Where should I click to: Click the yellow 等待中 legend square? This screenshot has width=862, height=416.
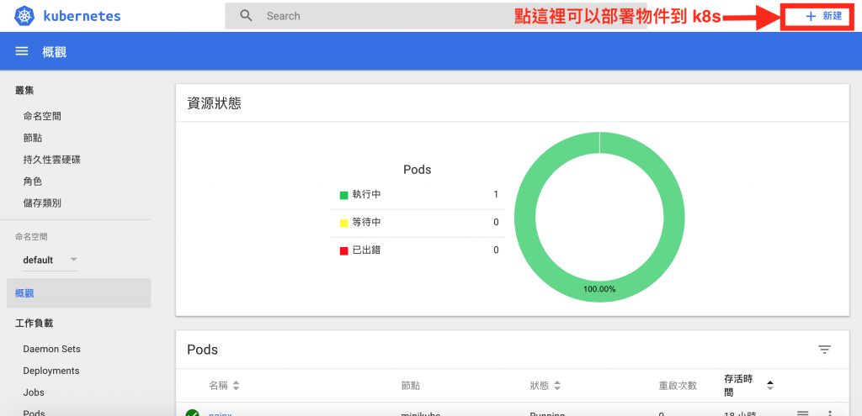344,223
